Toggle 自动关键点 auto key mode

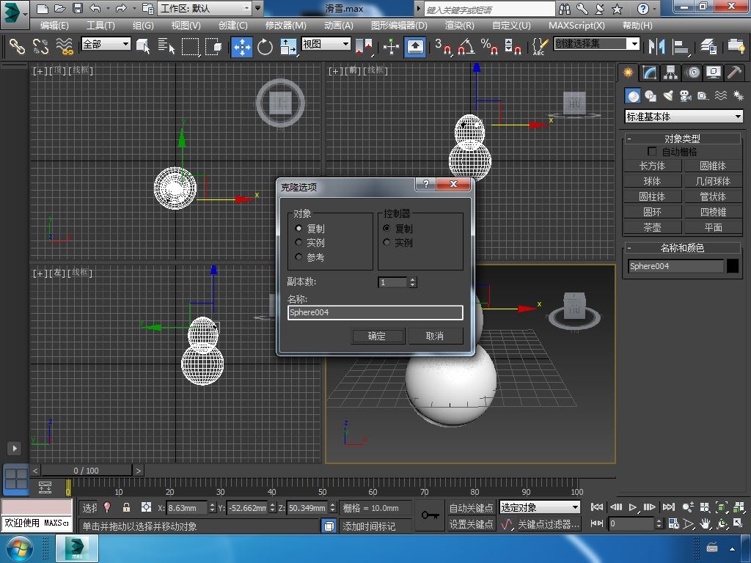[471, 507]
